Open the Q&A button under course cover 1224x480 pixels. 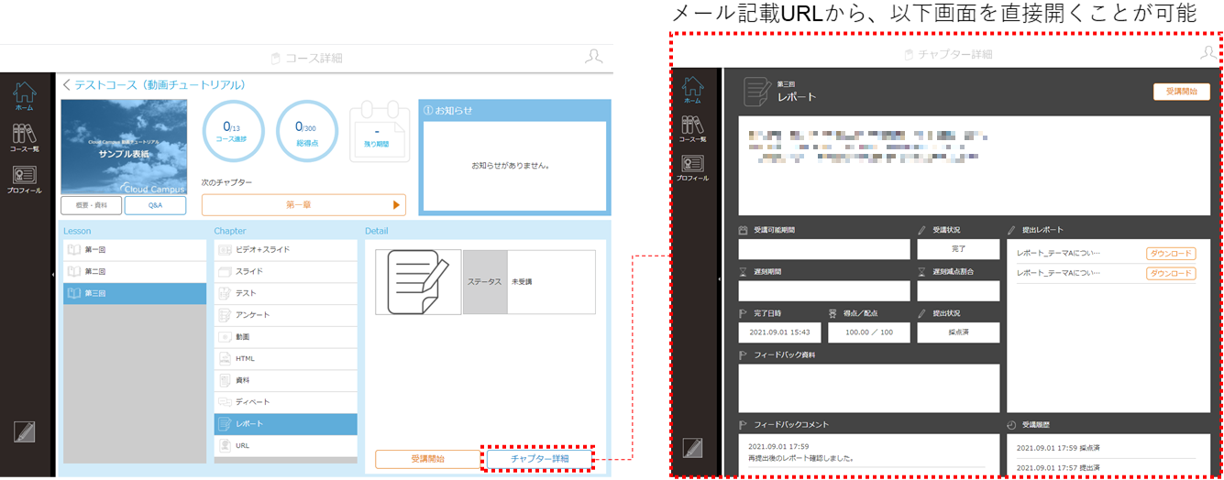[155, 205]
